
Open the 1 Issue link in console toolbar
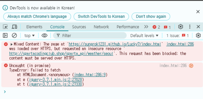tap(177, 35)
